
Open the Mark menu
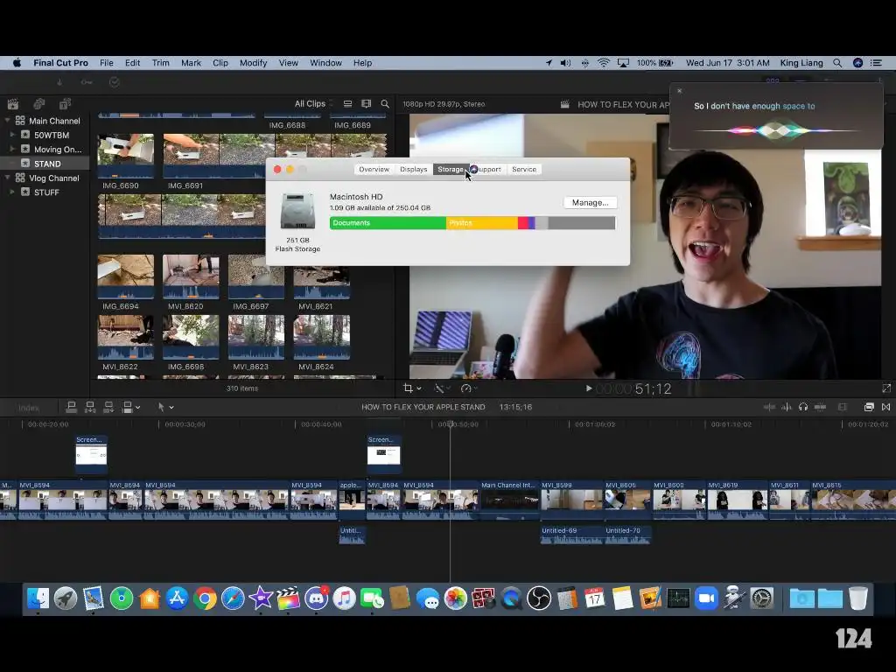point(191,63)
